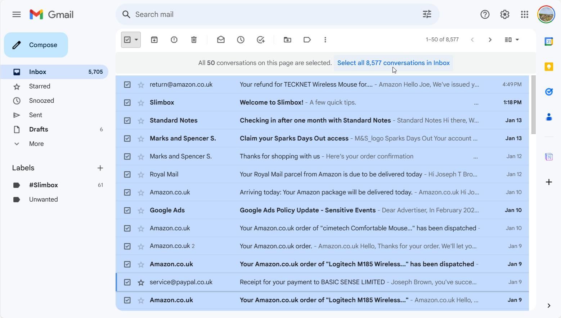Open the selection options dropdown arrow
This screenshot has height=318, width=561.
[135, 40]
